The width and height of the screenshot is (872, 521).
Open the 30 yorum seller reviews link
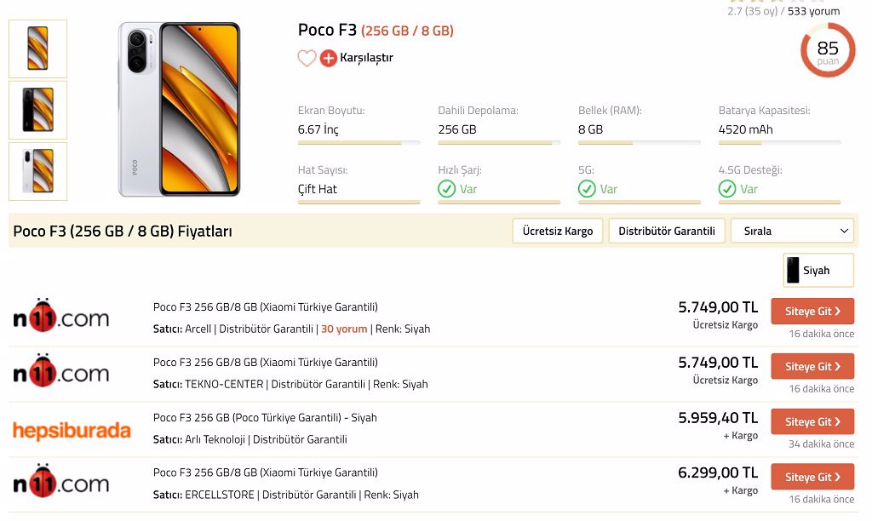[x=344, y=329]
